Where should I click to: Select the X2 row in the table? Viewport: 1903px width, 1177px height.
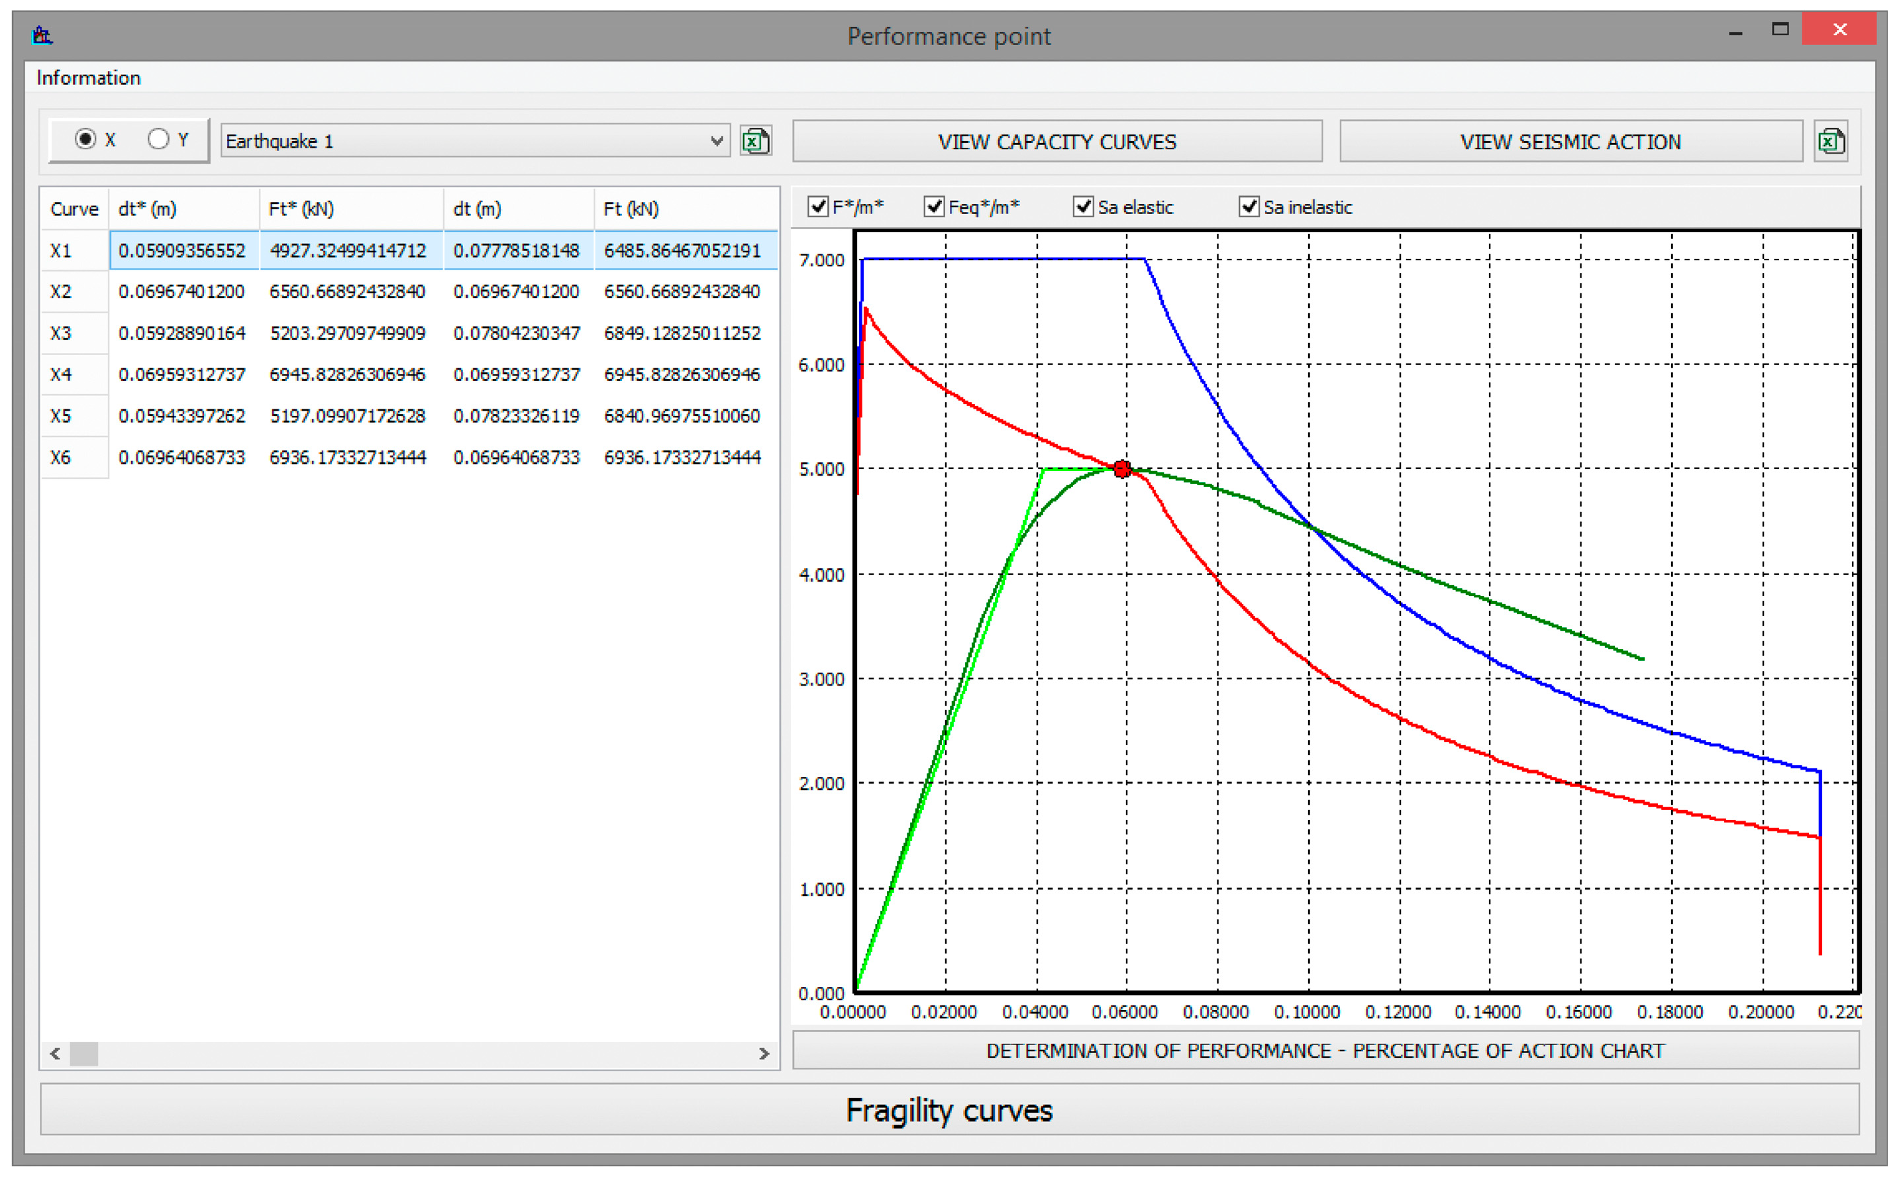(311, 292)
